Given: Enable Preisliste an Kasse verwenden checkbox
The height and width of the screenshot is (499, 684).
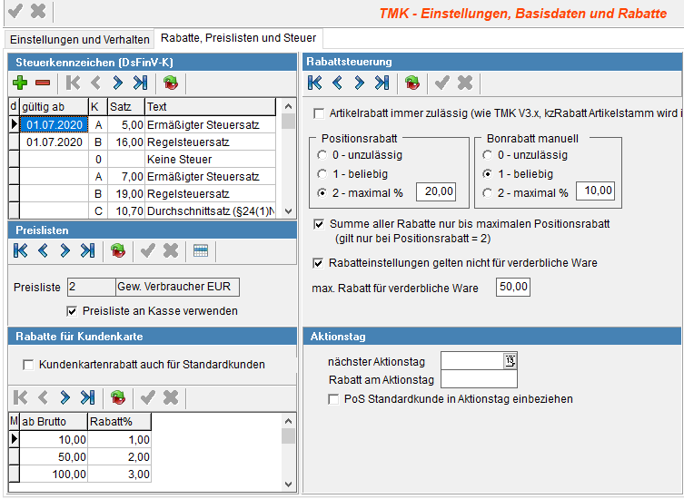Looking at the screenshot, I should [x=74, y=311].
